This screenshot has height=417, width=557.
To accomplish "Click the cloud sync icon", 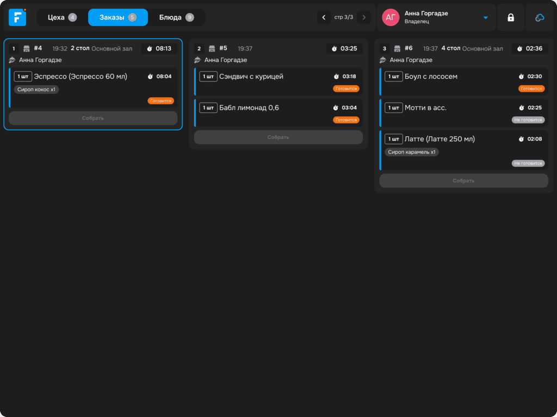I will (540, 17).
